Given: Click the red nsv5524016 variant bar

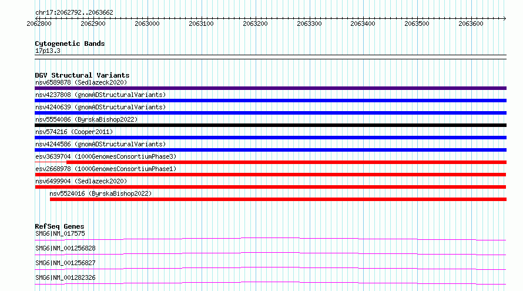Looking at the screenshot, I should (x=278, y=199).
